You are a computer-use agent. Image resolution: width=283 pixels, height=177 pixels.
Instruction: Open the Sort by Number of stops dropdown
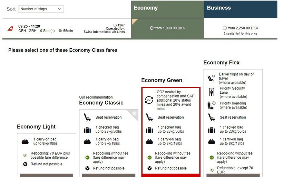click(41, 9)
